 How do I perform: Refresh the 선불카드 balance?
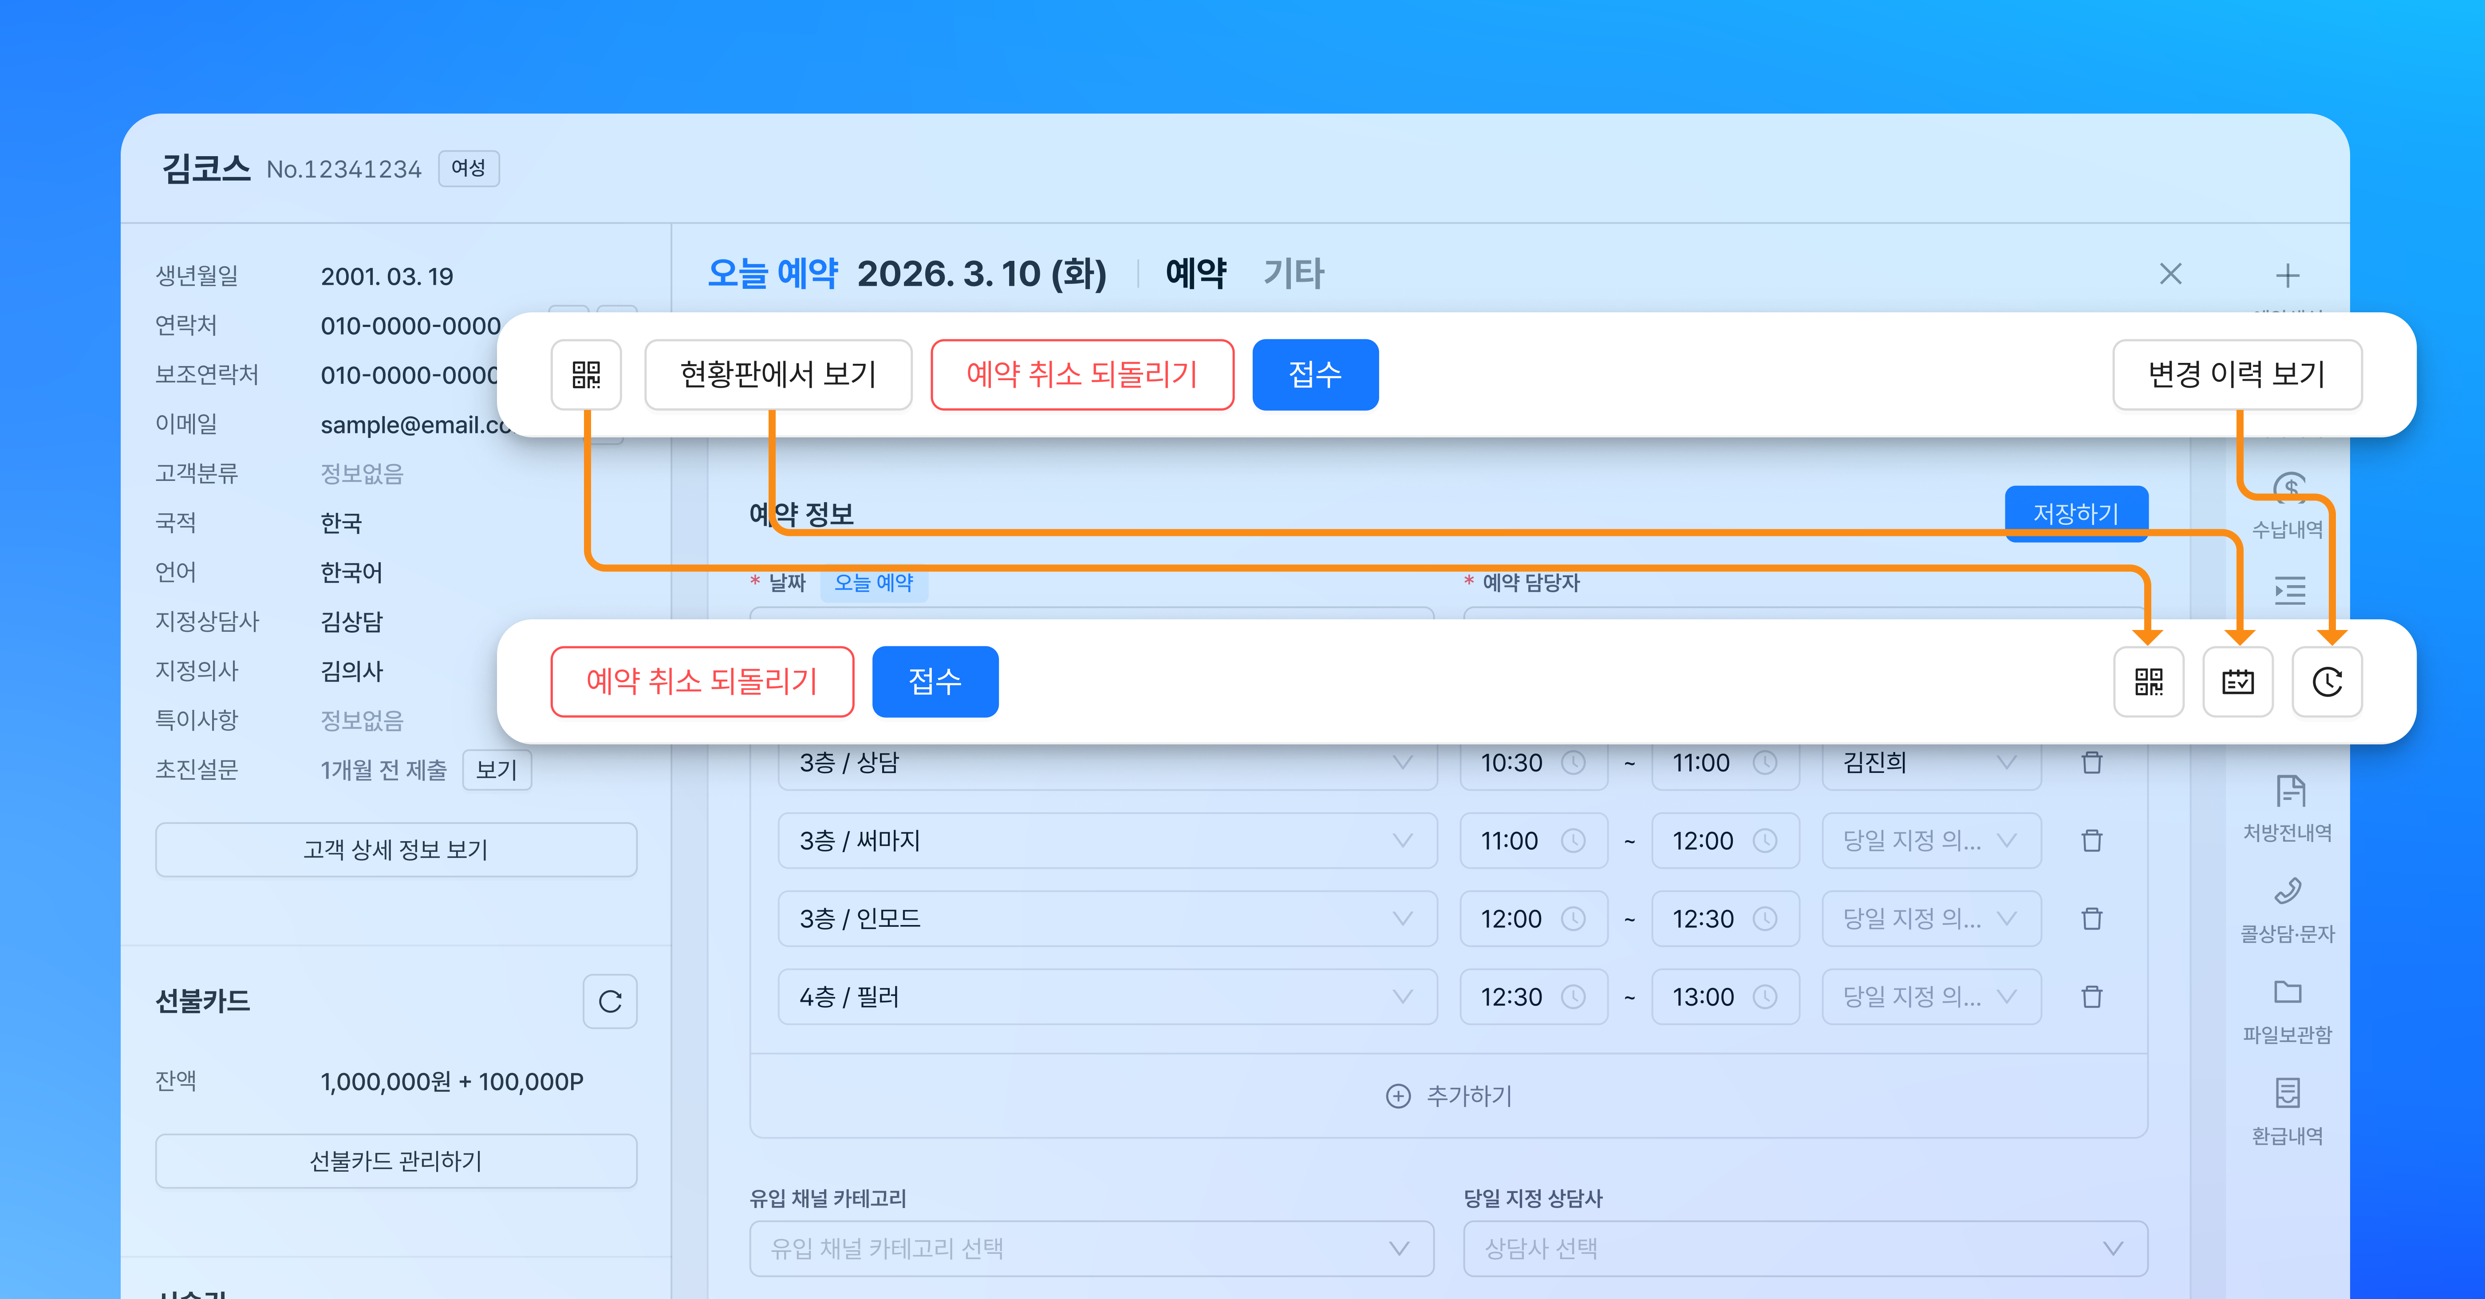(610, 1001)
